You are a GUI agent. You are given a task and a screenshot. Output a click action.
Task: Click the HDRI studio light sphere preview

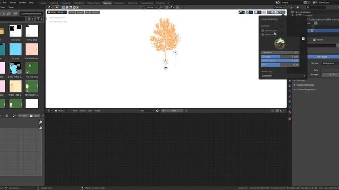[280, 43]
